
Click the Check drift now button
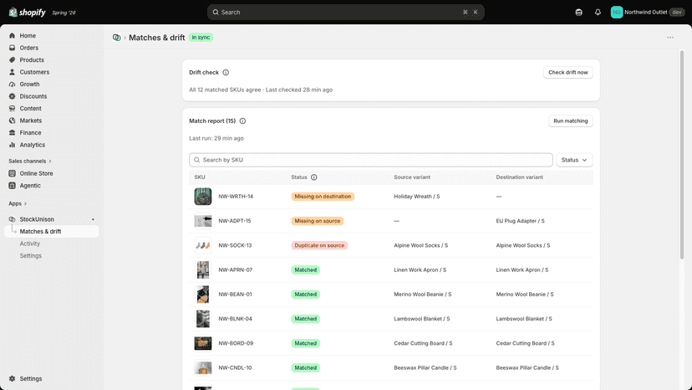567,73
